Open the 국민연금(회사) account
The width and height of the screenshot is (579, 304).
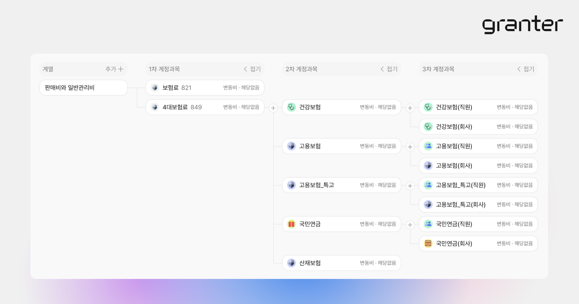(x=478, y=243)
